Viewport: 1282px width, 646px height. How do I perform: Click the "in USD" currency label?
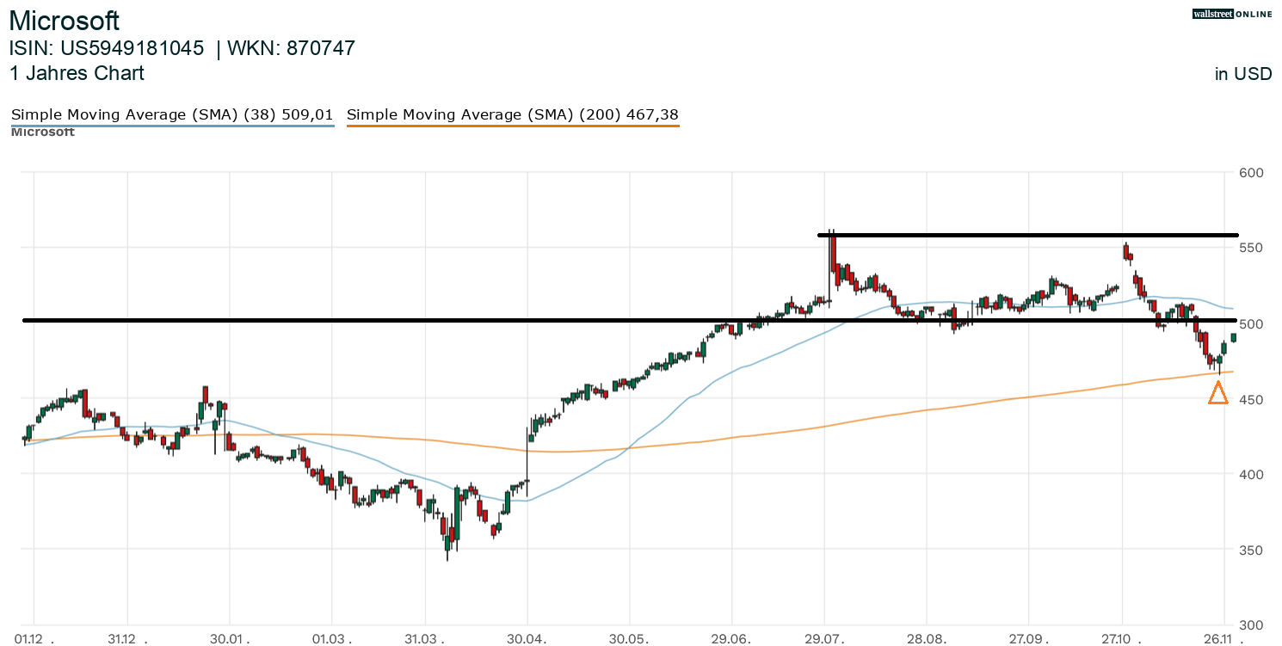pyautogui.click(x=1242, y=74)
